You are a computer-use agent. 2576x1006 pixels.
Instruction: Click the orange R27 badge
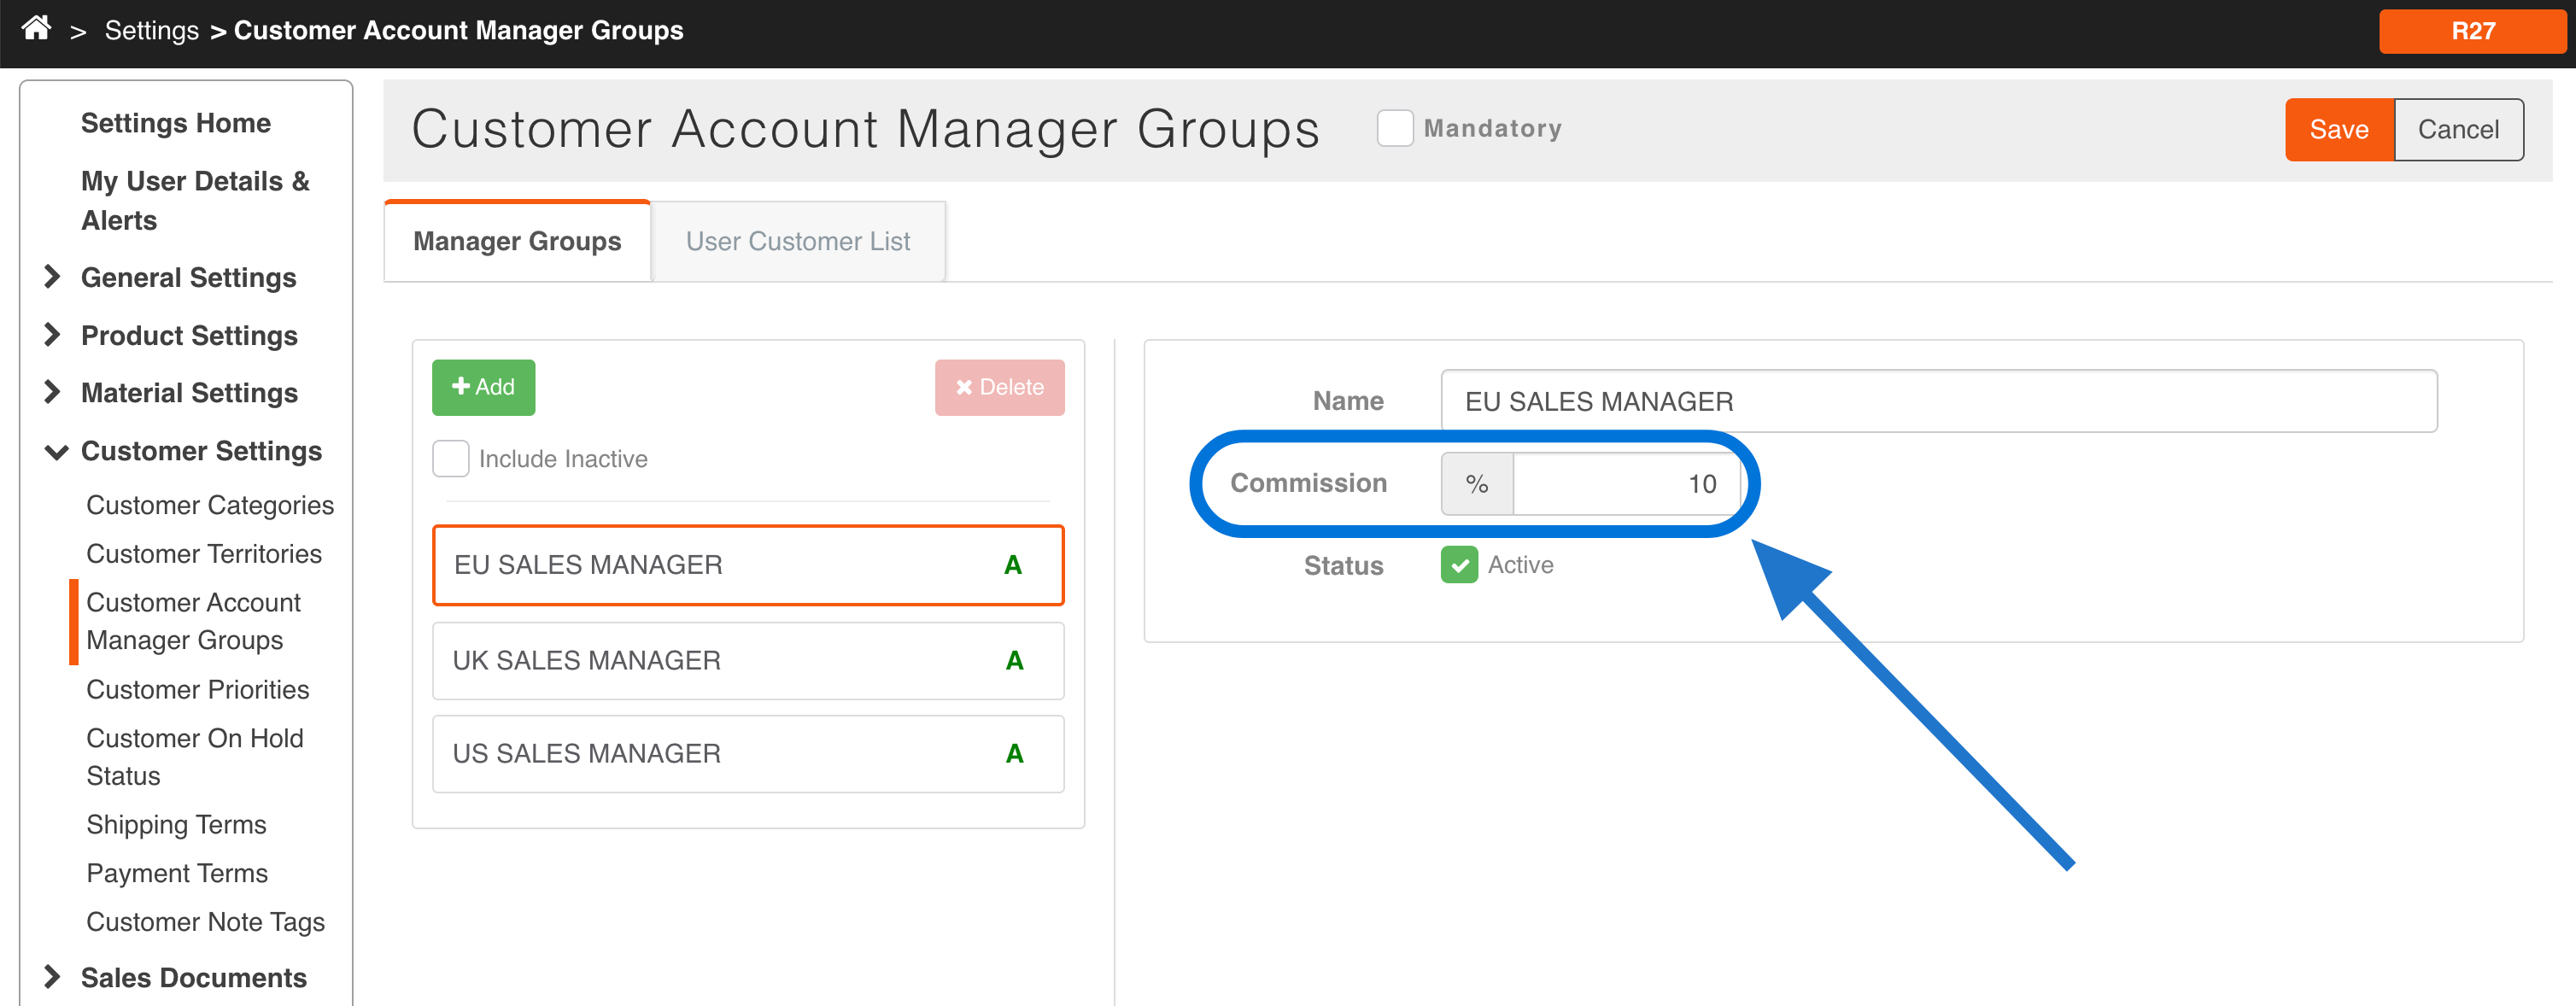[x=2471, y=31]
